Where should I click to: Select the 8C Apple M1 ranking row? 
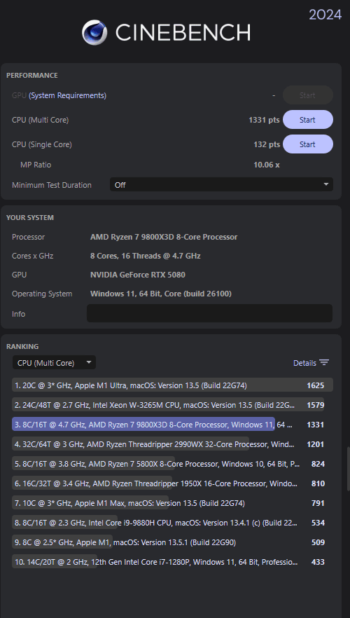point(172,542)
